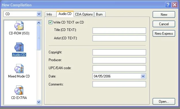180x109 pixels.
Task: Click the Comments input field
Action: pyautogui.click(x=119, y=84)
